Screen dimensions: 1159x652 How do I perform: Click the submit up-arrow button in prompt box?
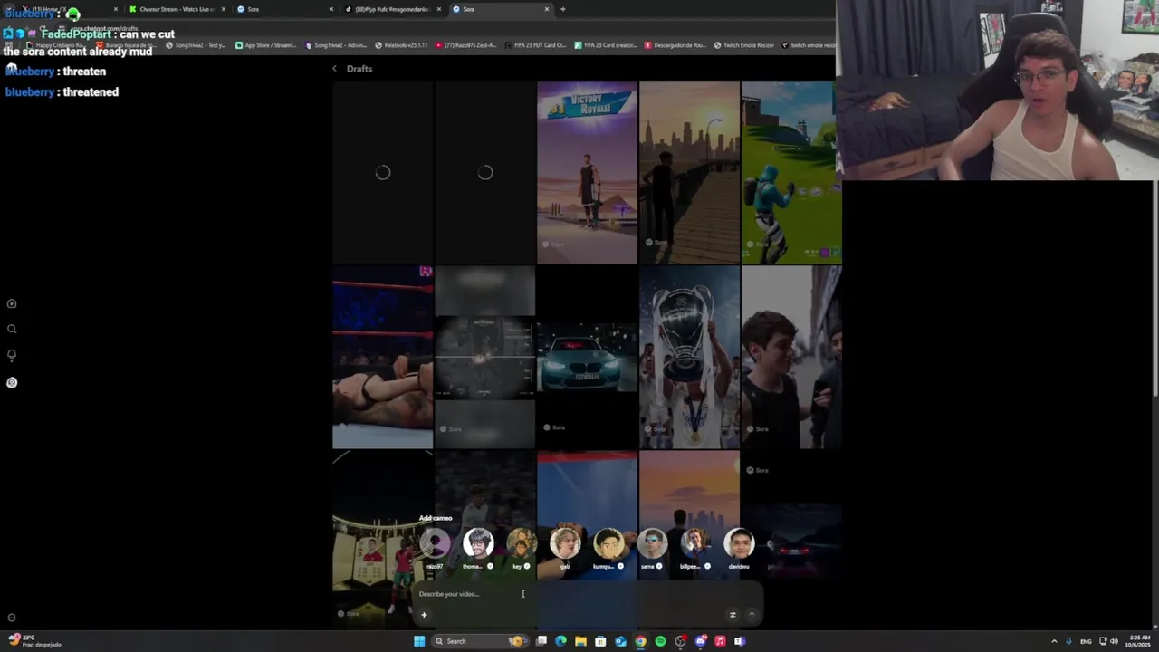coord(752,615)
